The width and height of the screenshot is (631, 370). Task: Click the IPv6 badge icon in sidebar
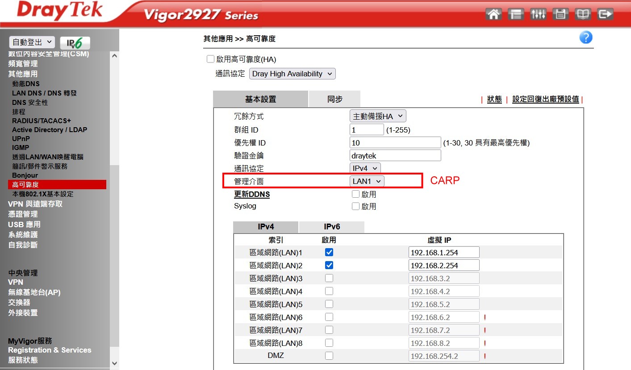click(x=75, y=43)
